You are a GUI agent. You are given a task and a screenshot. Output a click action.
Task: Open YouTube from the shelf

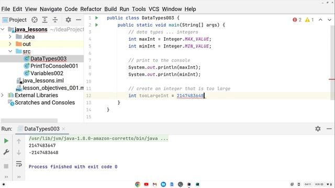point(146,184)
